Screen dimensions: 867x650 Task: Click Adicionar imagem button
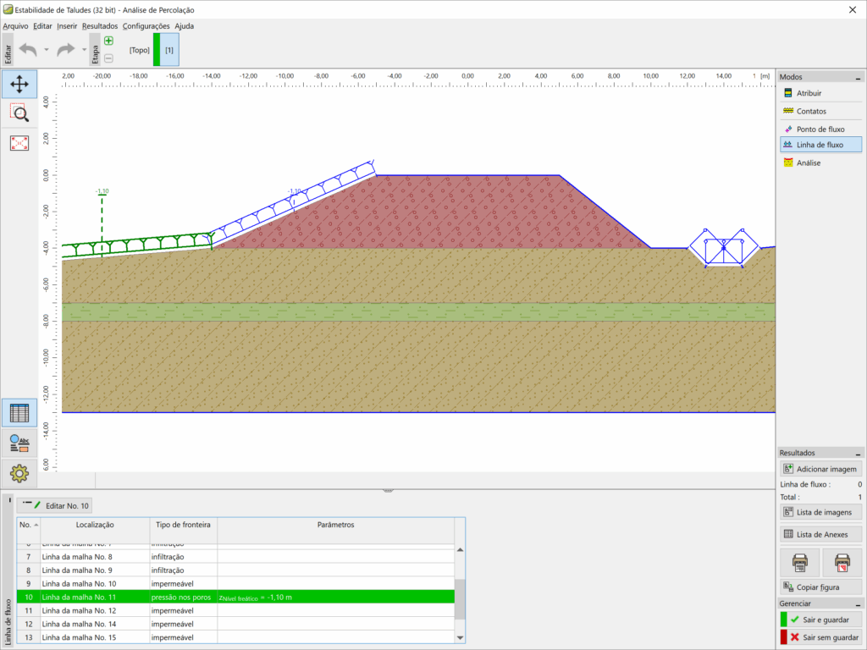(x=820, y=469)
